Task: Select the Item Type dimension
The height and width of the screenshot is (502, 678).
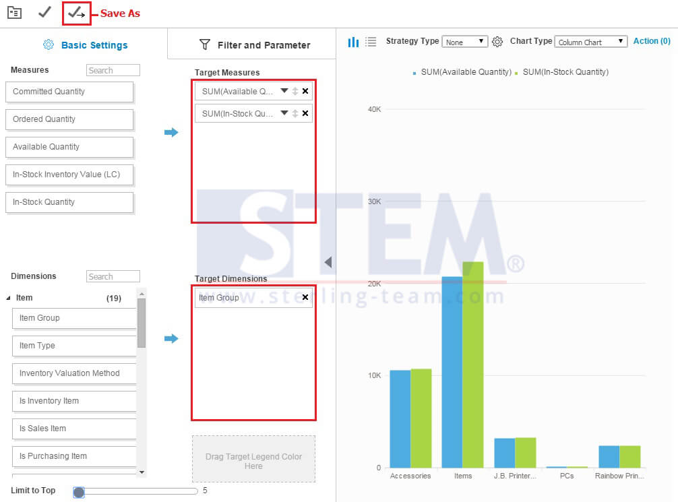Action: click(x=74, y=346)
